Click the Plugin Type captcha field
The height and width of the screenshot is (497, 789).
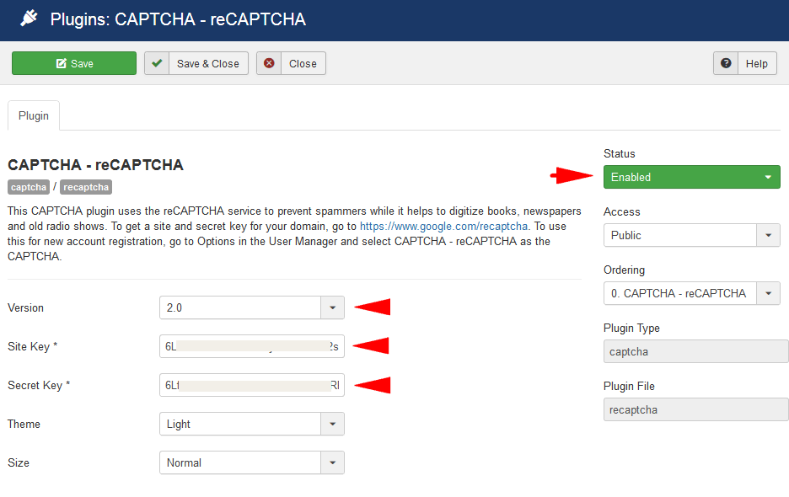coord(696,351)
